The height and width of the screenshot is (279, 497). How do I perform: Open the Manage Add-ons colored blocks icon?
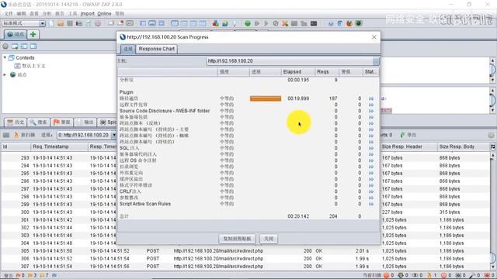[x=216, y=23]
